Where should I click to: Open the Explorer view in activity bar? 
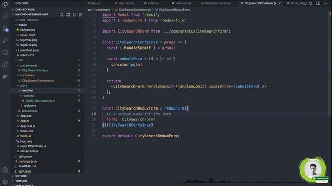[x=5, y=4]
